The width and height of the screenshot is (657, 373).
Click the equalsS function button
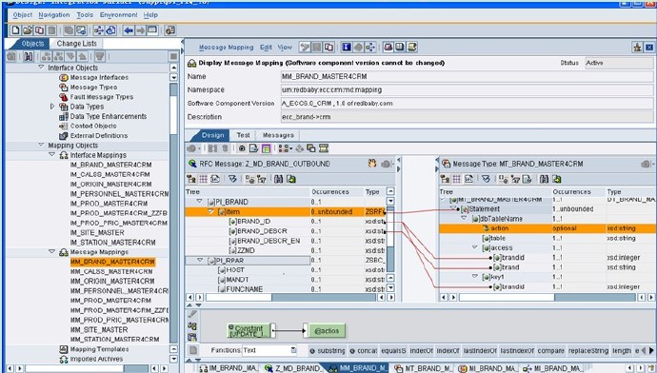click(x=393, y=351)
